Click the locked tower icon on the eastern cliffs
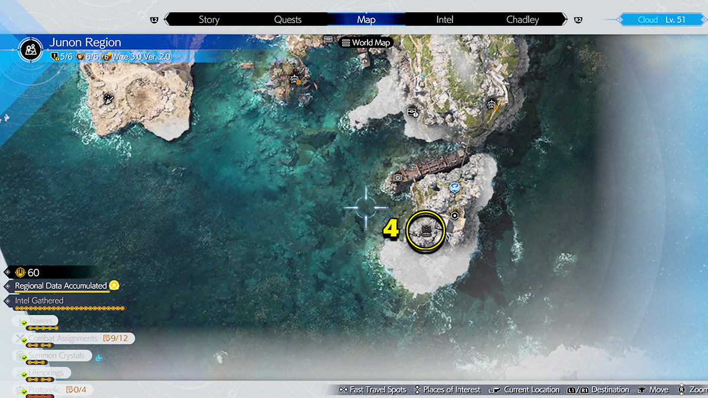 [x=491, y=104]
